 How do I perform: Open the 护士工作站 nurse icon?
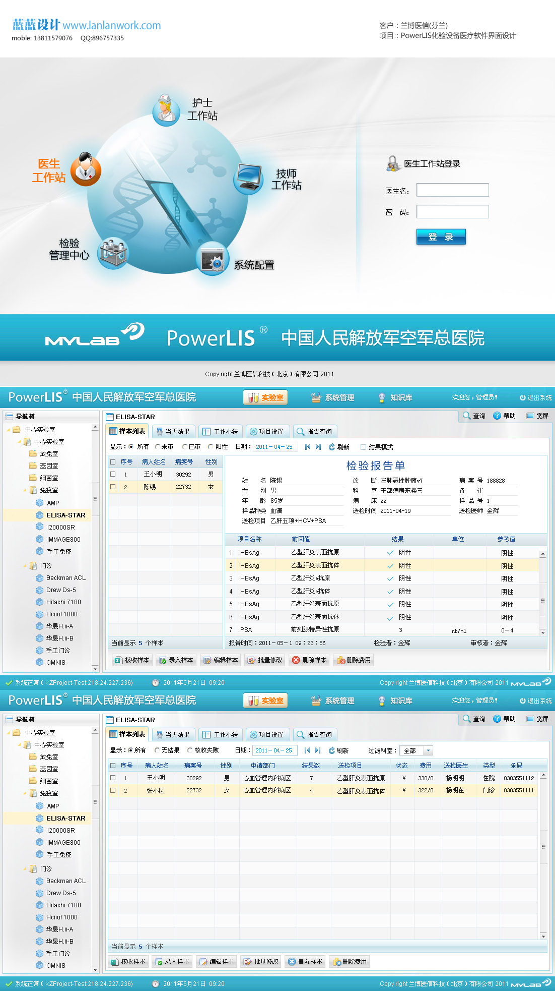[166, 109]
